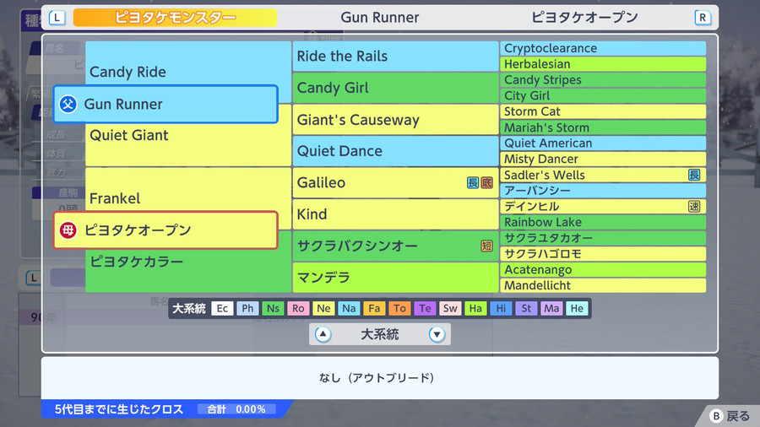Image resolution: width=760 pixels, height=427 pixels.
Task: Select the Gun Runner sire cell
Action: tap(166, 104)
